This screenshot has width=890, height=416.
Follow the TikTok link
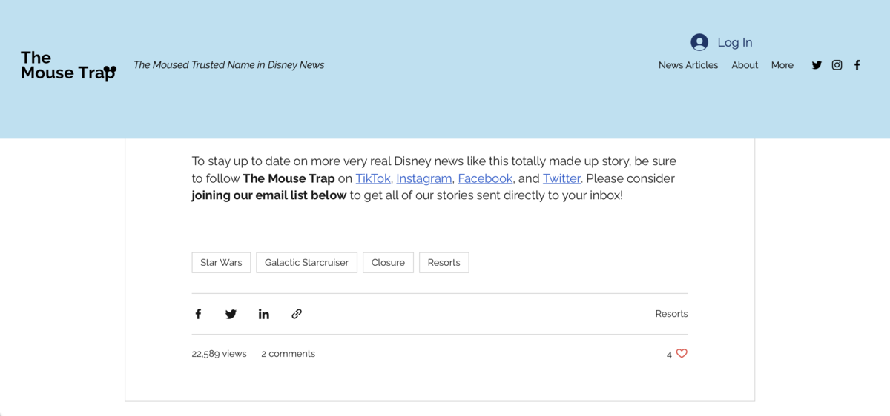tap(373, 178)
